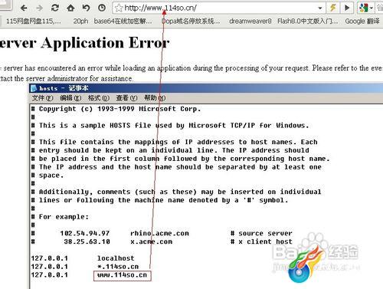Click the undo-close-tab arrow icon
The width and height of the screenshot is (383, 289).
click(86, 8)
